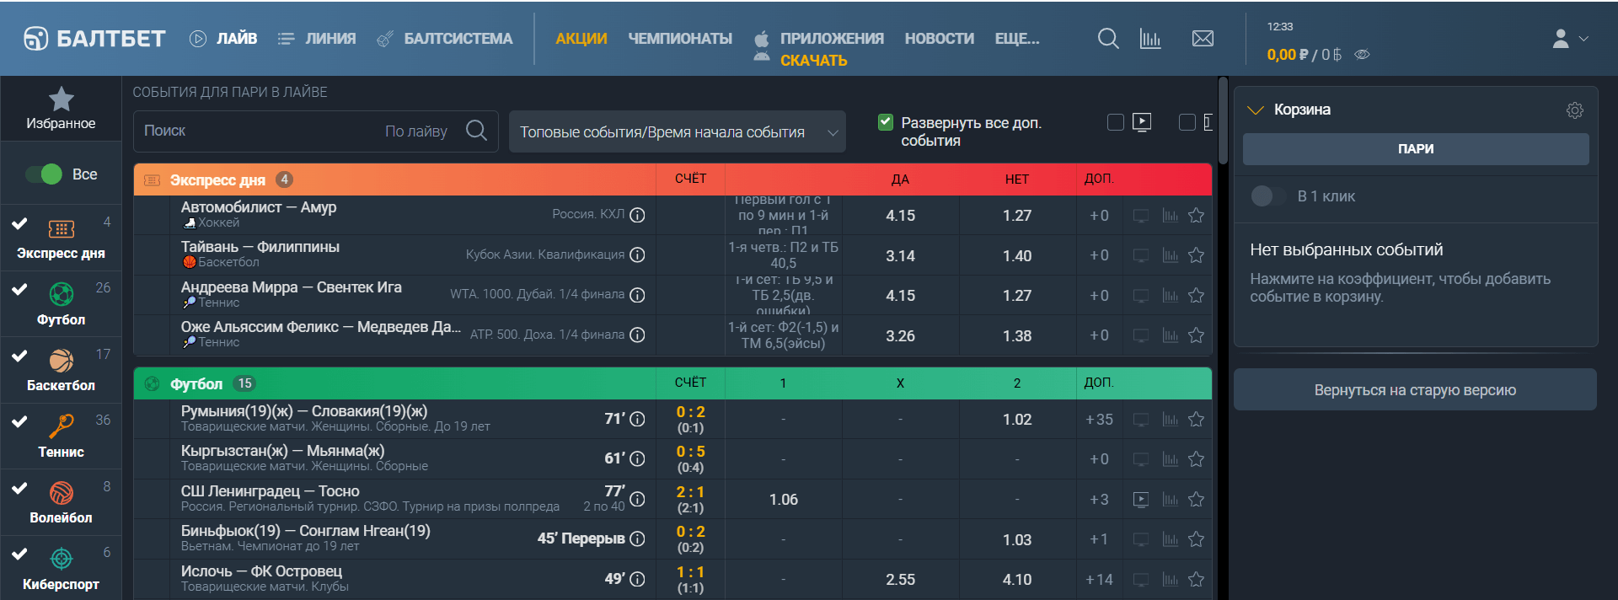Screen dimensions: 1618x600
Task: Expand +3 additional markets for СШ Ленинградец
Action: point(1099,500)
